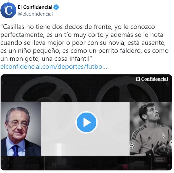Click the goalkeeper gloves in right photo

coord(160,148)
